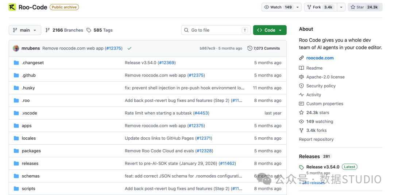Click the fork icon beside 3.4k forks
The image size is (394, 195).
pos(301,130)
